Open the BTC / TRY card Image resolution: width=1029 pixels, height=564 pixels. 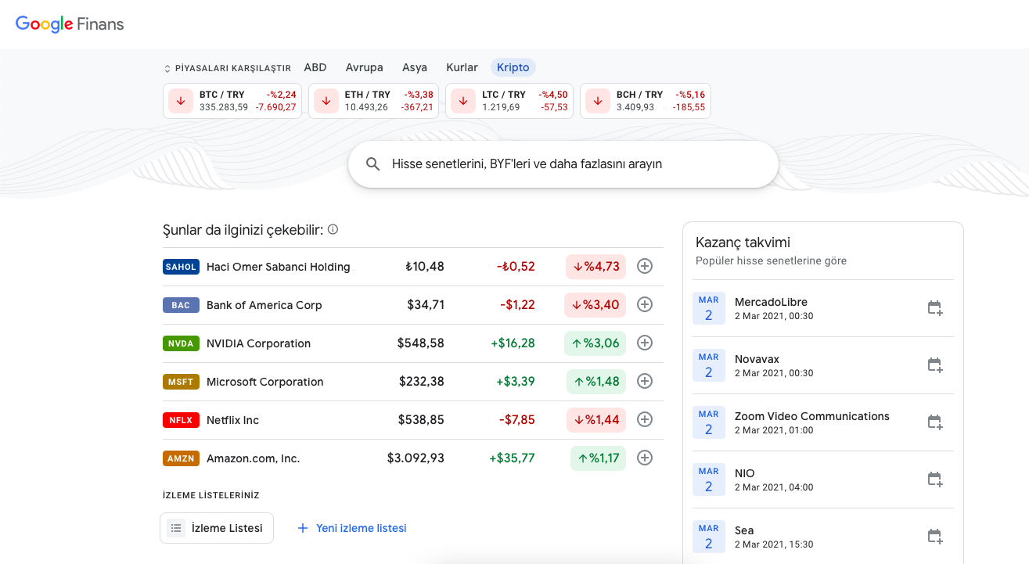(232, 101)
